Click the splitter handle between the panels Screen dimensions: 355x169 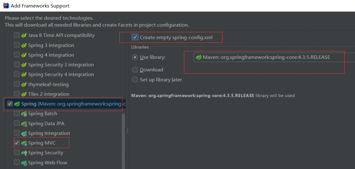(x=127, y=131)
